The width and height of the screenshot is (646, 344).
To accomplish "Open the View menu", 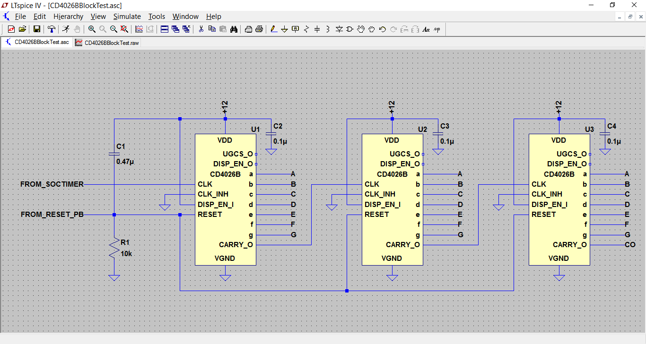I will [x=98, y=17].
